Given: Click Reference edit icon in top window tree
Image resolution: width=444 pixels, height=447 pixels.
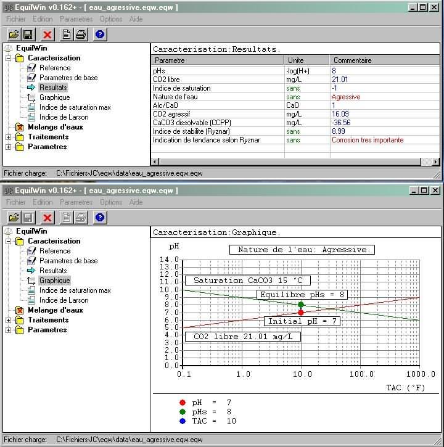Looking at the screenshot, I should click(31, 68).
